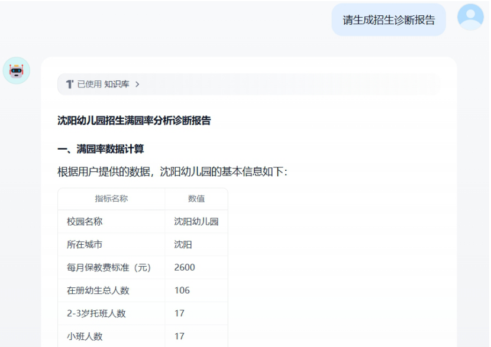Click the intro sentence starting with 根据用户提供的数据
This screenshot has width=491, height=347.
172,172
